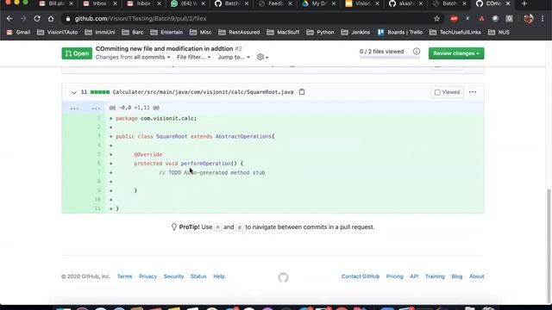Click the square gray extension icon

pyautogui.click(x=510, y=19)
